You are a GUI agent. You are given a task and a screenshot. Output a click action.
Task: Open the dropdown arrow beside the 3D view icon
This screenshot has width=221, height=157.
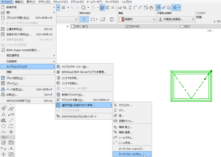(x=179, y=7)
